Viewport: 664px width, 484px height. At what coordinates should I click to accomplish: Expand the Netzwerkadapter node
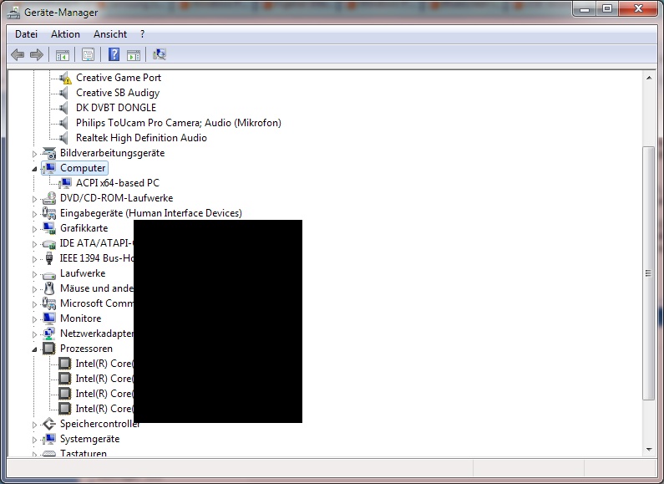click(x=35, y=334)
